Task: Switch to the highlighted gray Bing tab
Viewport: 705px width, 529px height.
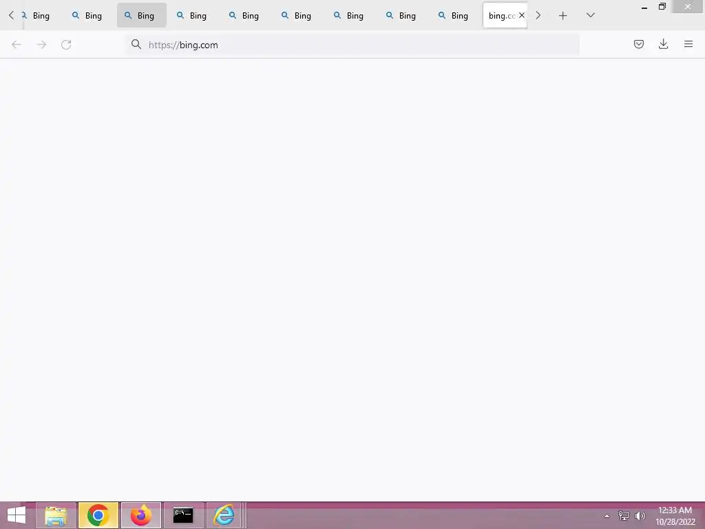Action: click(x=142, y=15)
